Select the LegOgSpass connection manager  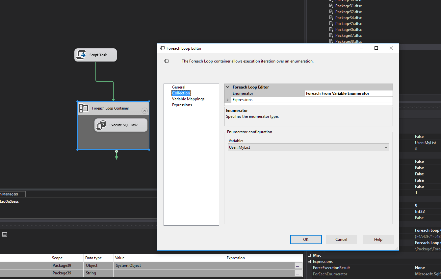pyautogui.click(x=10, y=201)
